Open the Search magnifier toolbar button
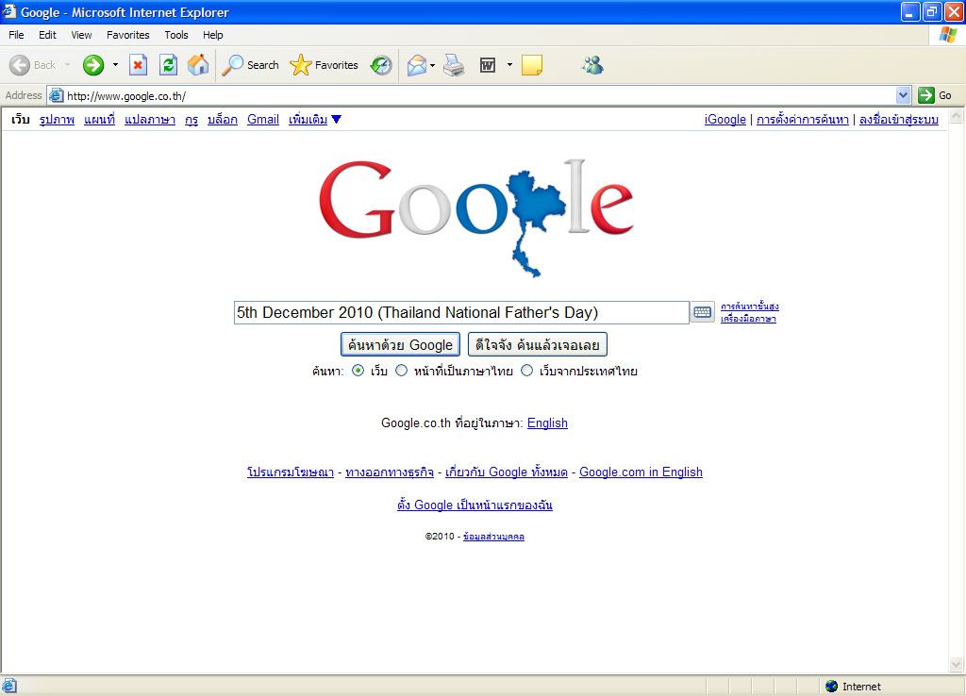The height and width of the screenshot is (696, 966). click(x=250, y=65)
